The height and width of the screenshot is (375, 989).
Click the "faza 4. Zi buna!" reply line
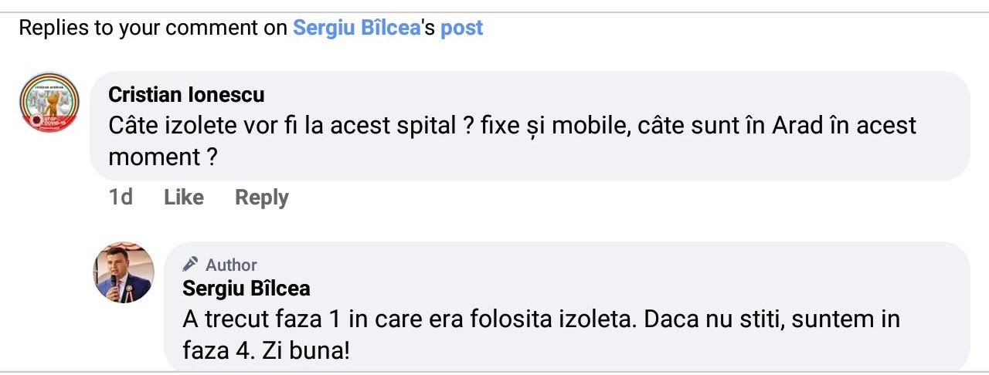pyautogui.click(x=266, y=351)
